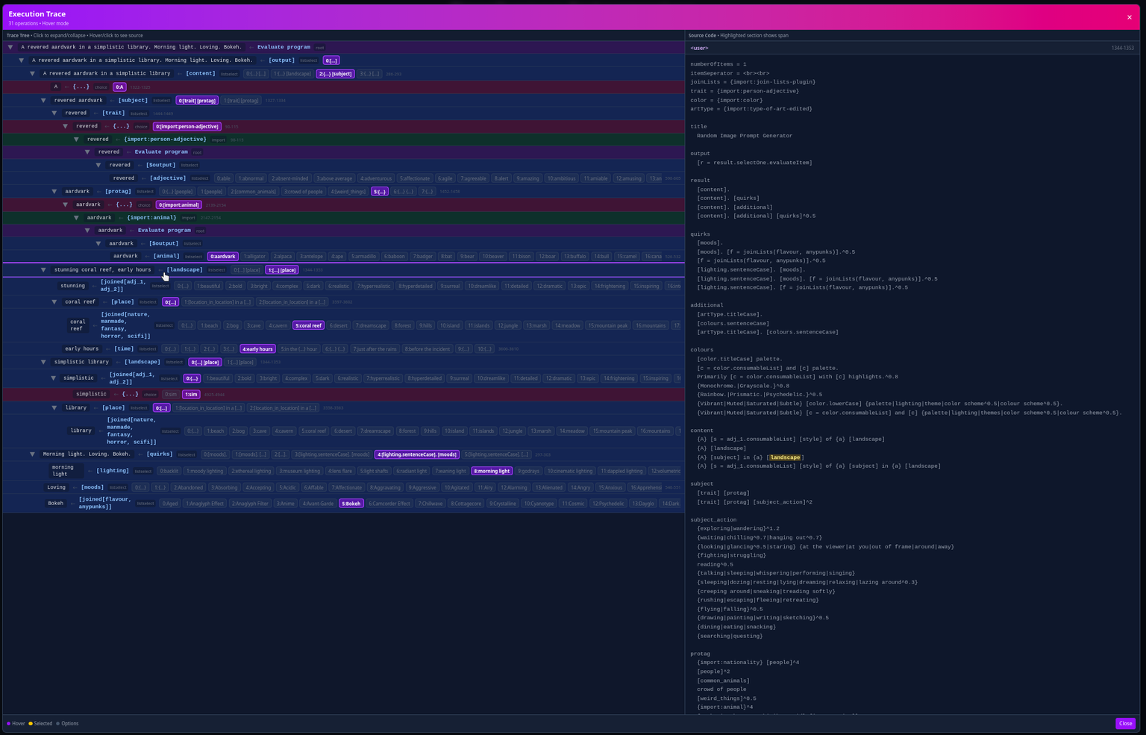Click the Options legend item in footer
Viewport: 1146px width, 735px height.
pyautogui.click(x=67, y=724)
